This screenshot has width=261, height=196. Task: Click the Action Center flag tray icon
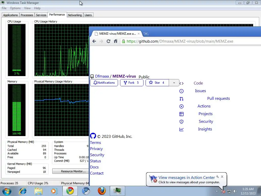(223, 191)
